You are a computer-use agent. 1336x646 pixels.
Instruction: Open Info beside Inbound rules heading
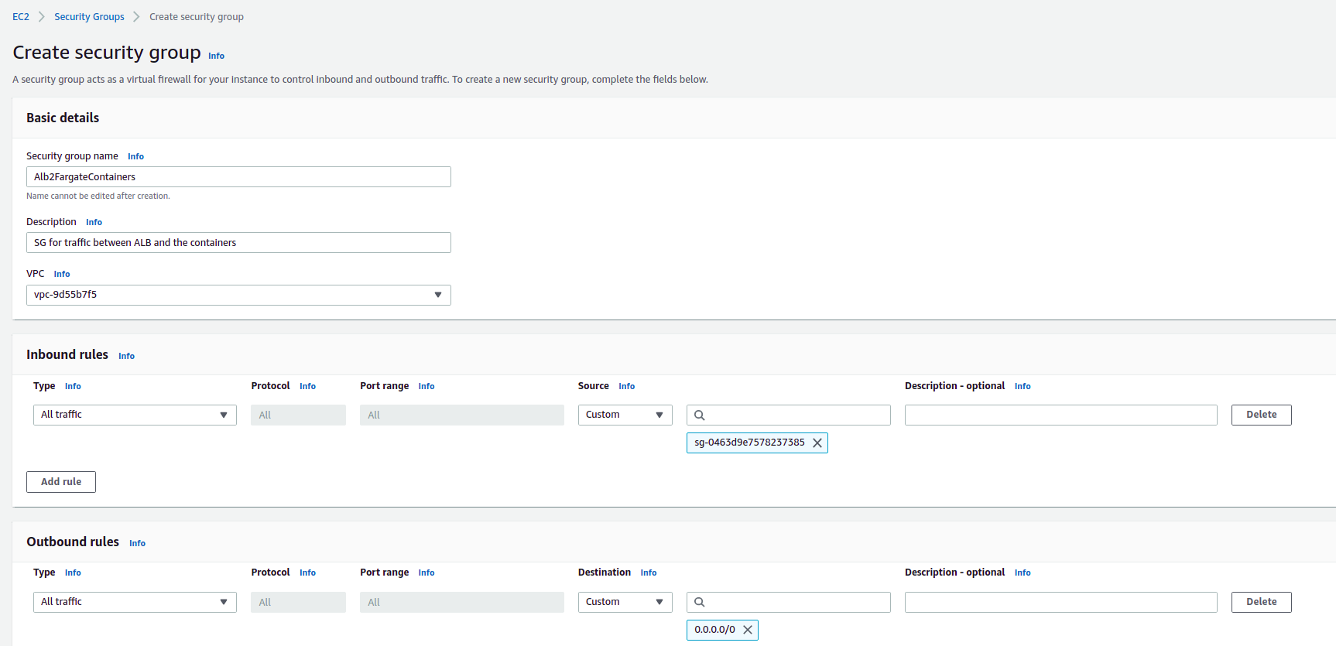point(126,356)
